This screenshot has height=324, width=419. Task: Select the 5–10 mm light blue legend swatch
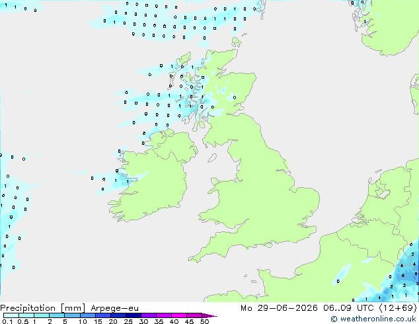tap(72, 315)
